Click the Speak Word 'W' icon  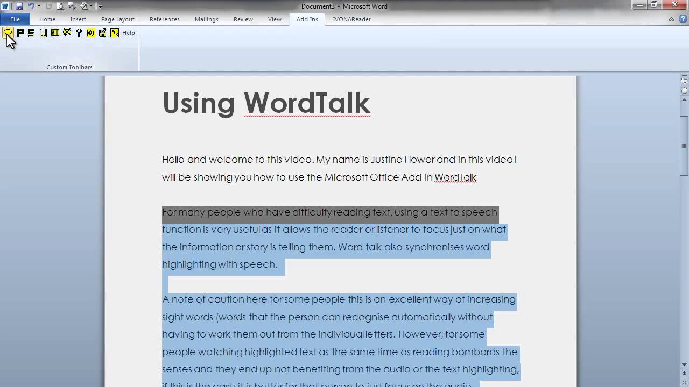pos(43,33)
